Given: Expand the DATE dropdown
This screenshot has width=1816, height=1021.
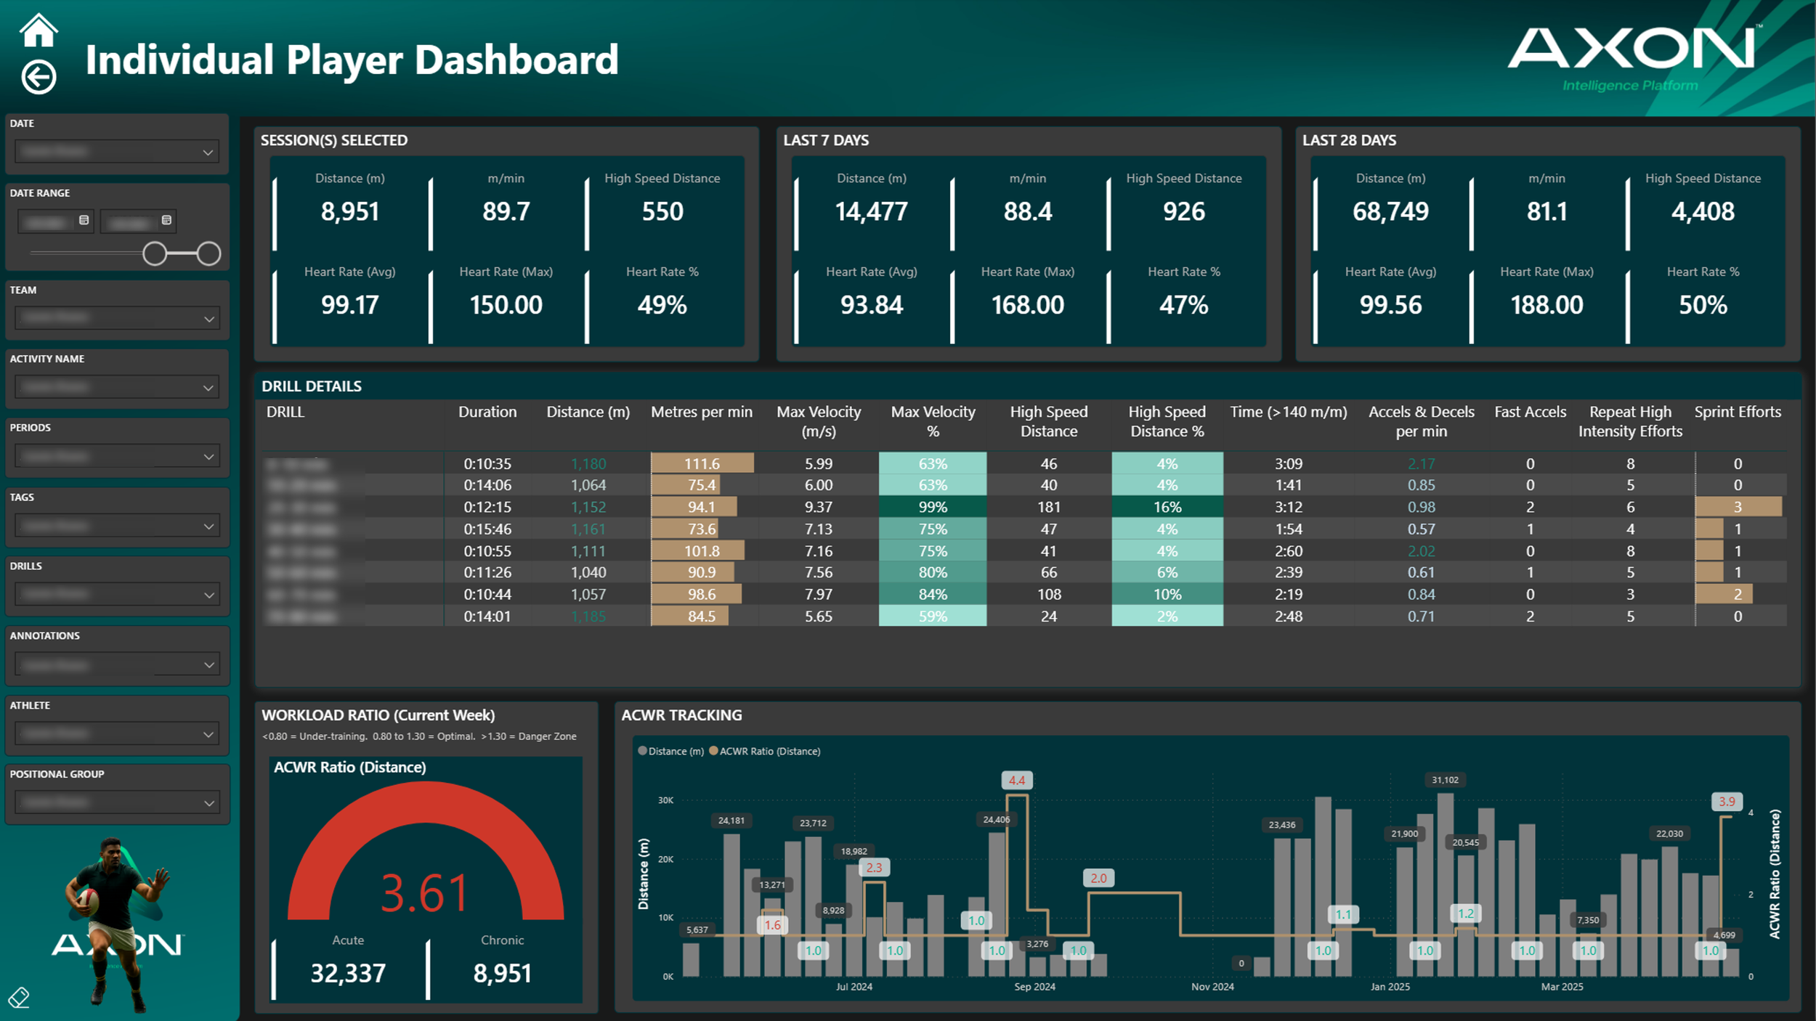Looking at the screenshot, I should pyautogui.click(x=208, y=152).
